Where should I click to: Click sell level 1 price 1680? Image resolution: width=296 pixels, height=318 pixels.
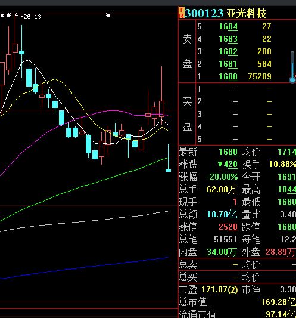pyautogui.click(x=228, y=76)
